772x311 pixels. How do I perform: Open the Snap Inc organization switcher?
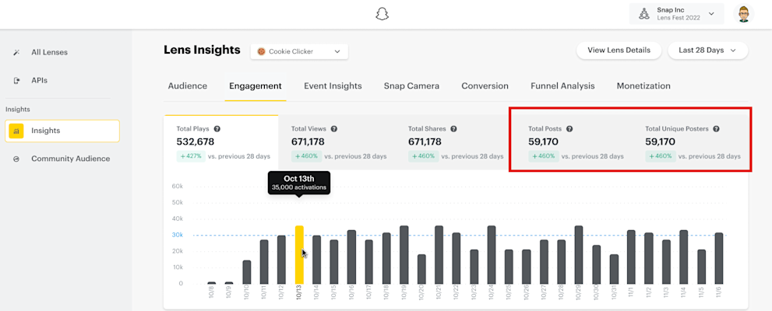click(x=676, y=14)
